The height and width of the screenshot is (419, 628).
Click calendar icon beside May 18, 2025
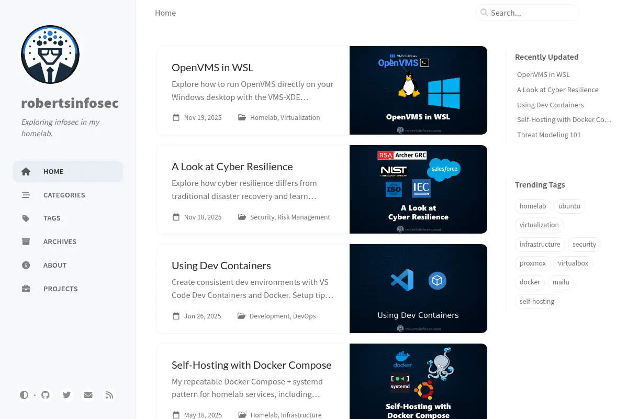pos(176,415)
